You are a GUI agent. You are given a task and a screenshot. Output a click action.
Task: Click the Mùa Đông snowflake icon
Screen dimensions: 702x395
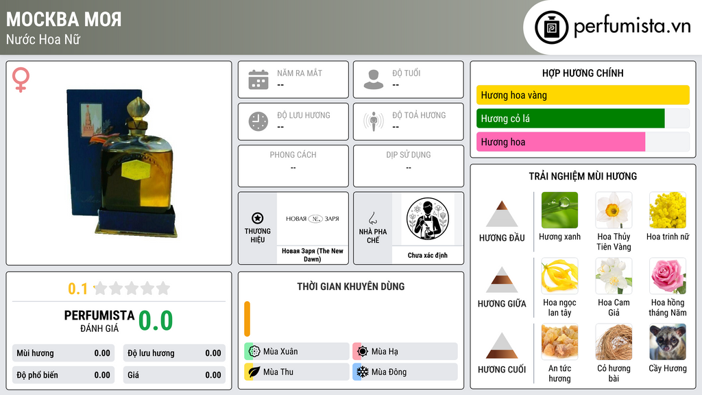(x=363, y=372)
